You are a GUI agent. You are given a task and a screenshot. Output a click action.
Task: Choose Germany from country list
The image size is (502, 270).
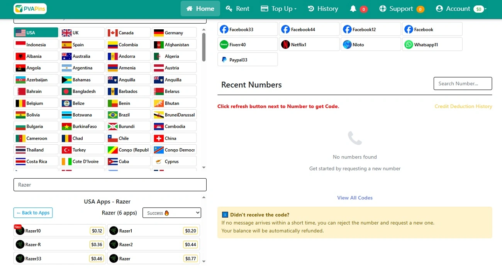tap(174, 33)
